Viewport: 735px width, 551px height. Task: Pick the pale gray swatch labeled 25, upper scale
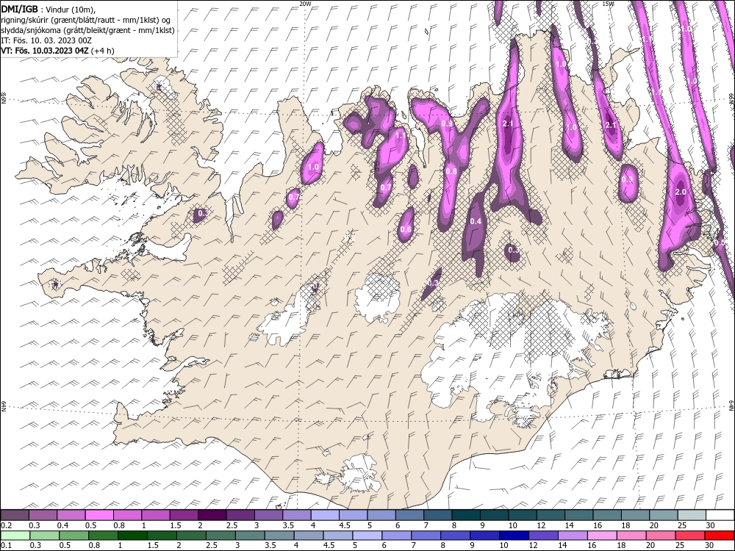(692, 516)
